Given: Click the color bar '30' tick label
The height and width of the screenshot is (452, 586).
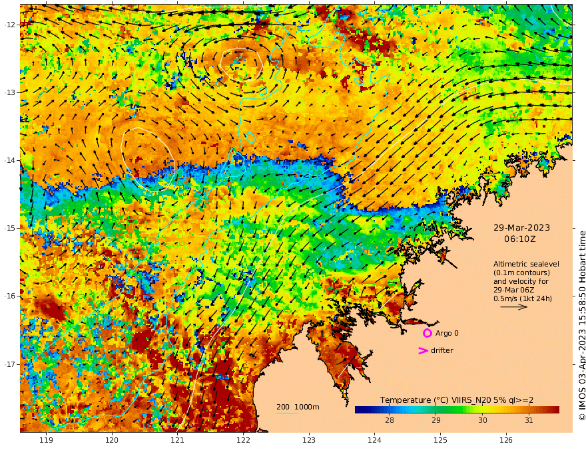Looking at the screenshot, I should 483,420.
